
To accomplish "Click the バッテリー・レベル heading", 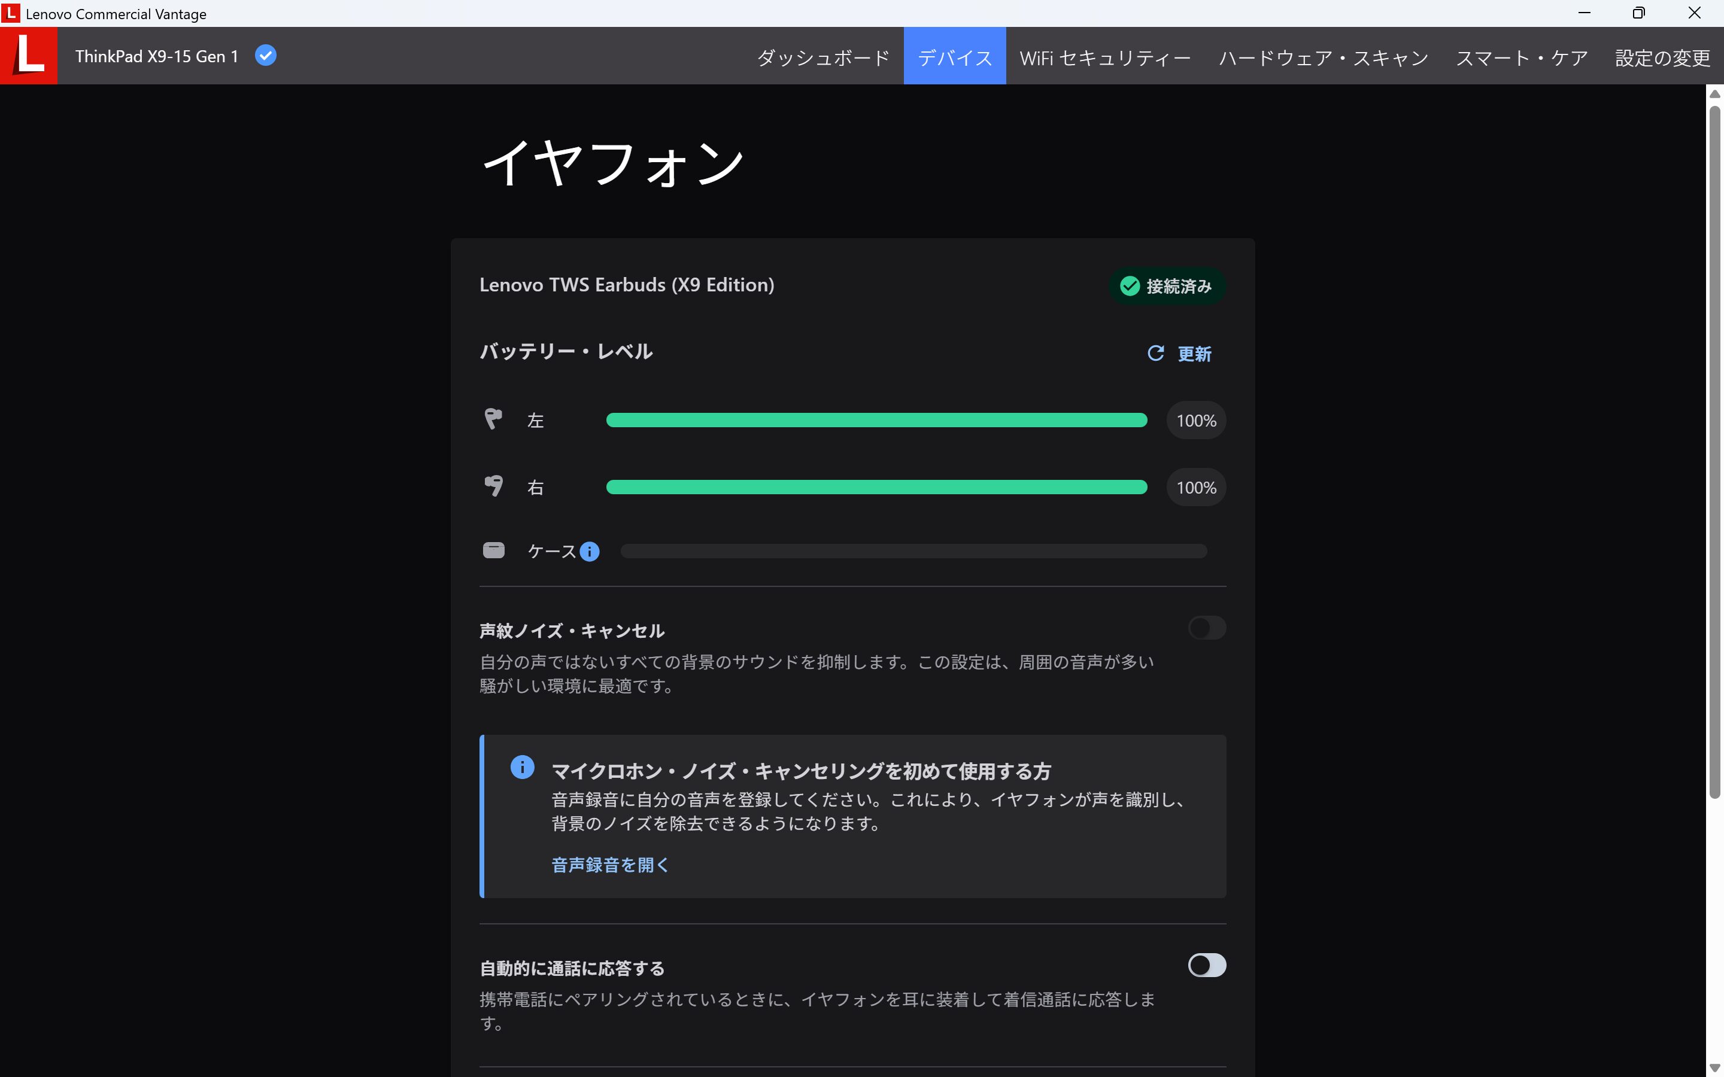I will (x=566, y=351).
